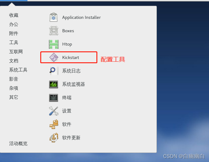Open the Application Installer icon
The width and height of the screenshot is (209, 162).
coord(54,17)
